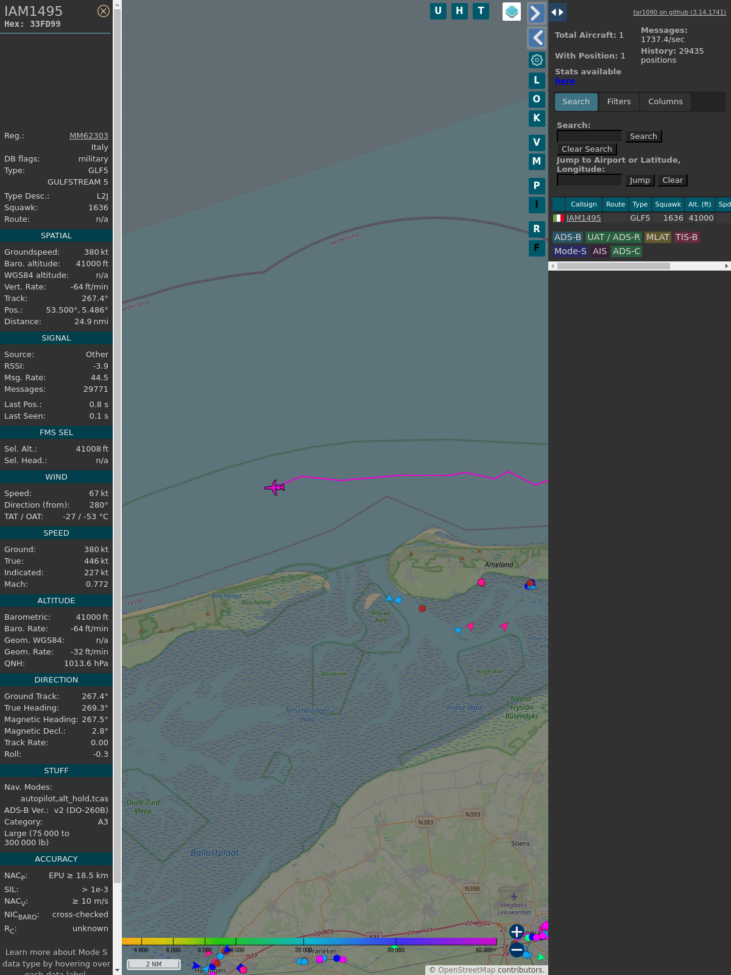
Task: Zoom in with the plus button
Action: coord(517,932)
